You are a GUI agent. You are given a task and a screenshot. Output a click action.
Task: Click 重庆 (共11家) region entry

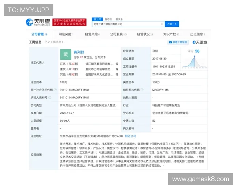[69, 69]
